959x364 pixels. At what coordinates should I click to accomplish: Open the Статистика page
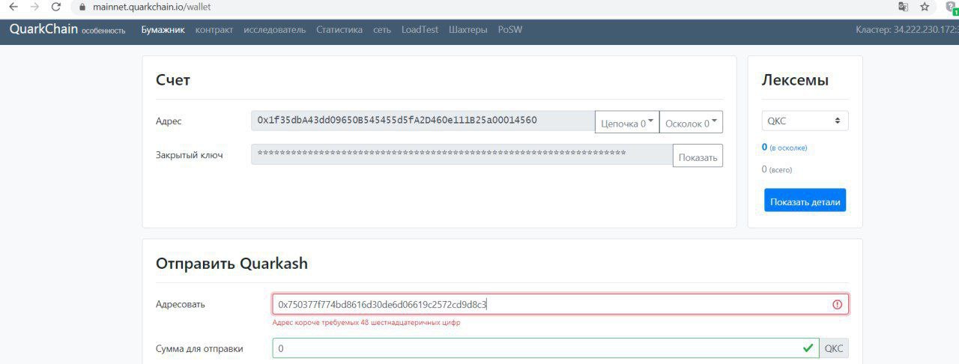tap(339, 30)
